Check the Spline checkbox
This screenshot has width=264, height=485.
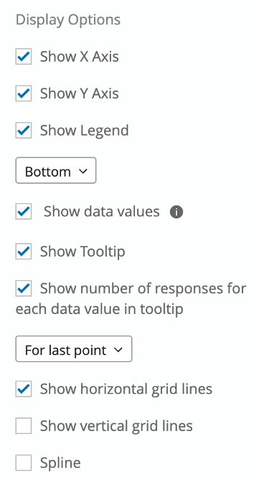[24, 463]
